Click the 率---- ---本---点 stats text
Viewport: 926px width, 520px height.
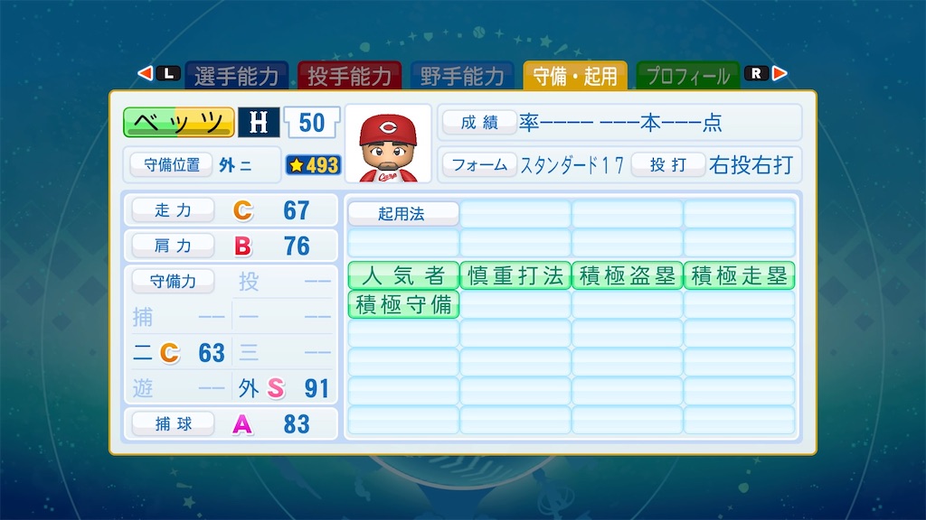(x=620, y=123)
